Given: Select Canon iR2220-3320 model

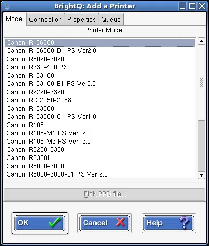Looking at the screenshot, I should [x=100, y=92].
